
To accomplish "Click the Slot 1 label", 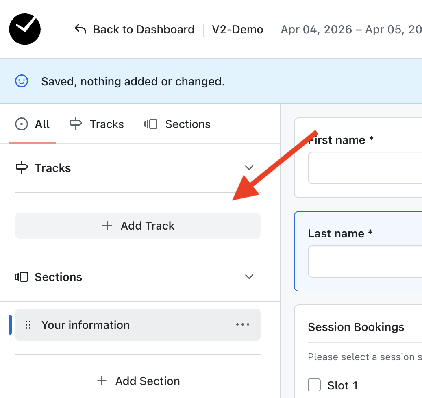I will (x=343, y=385).
